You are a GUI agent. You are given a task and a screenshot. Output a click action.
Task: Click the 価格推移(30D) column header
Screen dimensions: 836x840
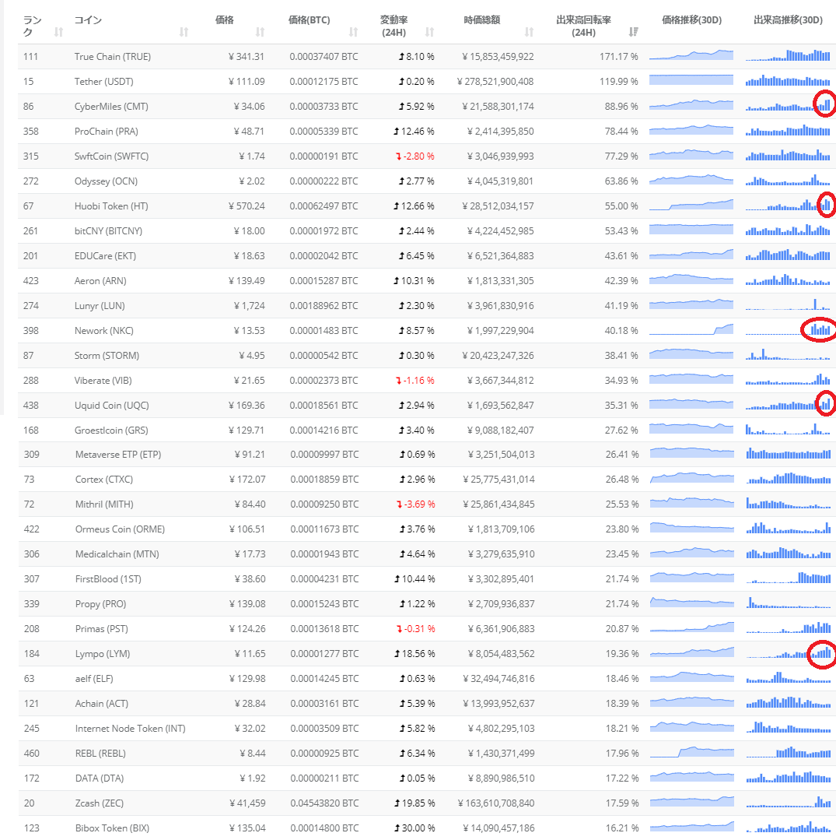[x=691, y=20]
